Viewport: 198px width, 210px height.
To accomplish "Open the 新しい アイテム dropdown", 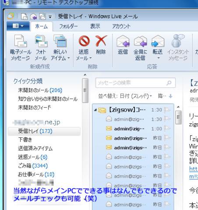I will click(x=60, y=48).
